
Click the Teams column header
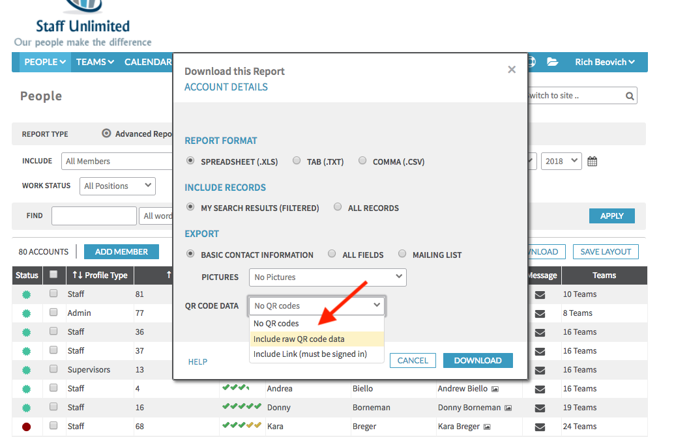click(x=604, y=275)
